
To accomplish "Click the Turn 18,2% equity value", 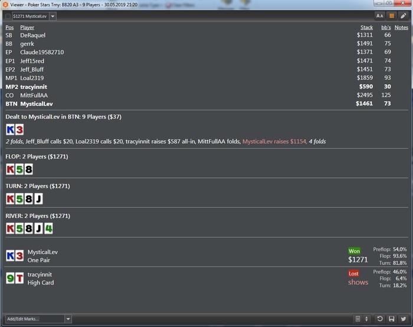I will pyautogui.click(x=399, y=285).
